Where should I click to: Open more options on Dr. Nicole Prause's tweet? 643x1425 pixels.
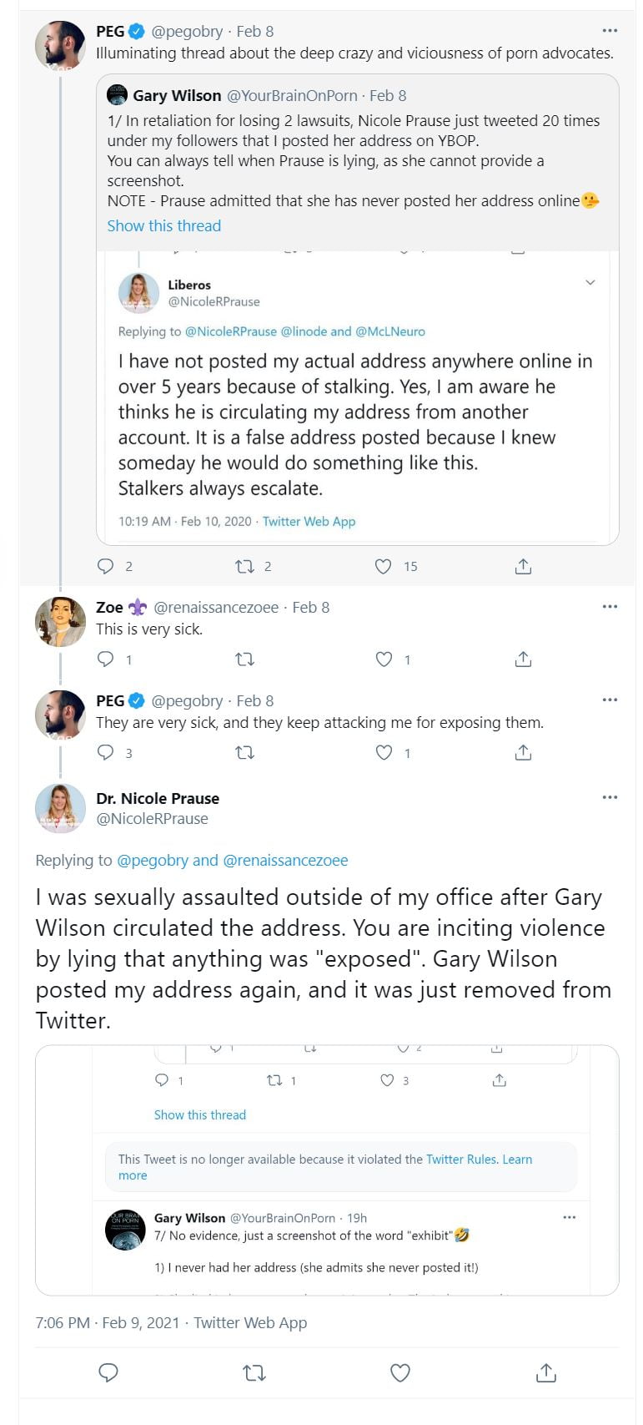click(610, 797)
